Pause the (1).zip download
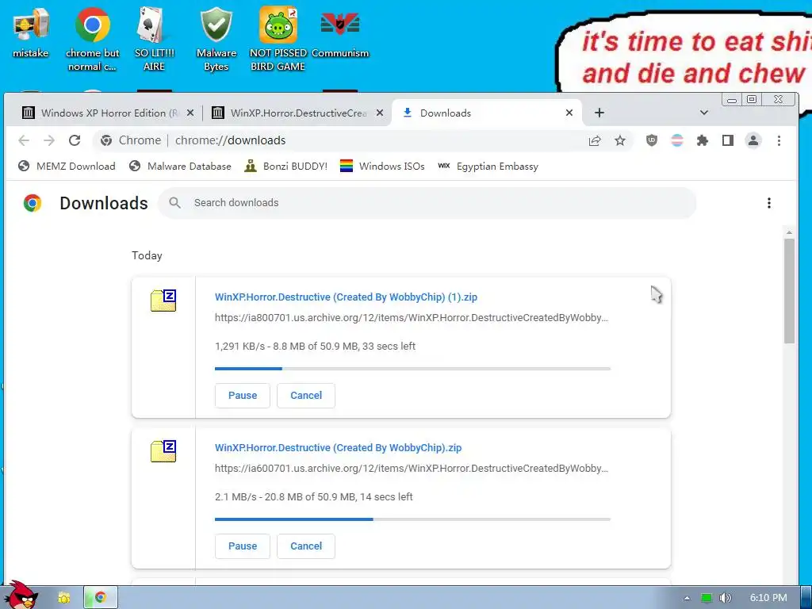812x609 pixels. 243,396
